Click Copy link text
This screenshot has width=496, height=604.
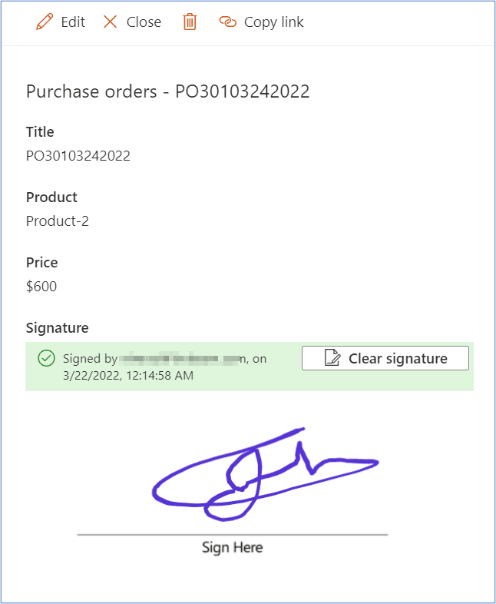tap(273, 22)
